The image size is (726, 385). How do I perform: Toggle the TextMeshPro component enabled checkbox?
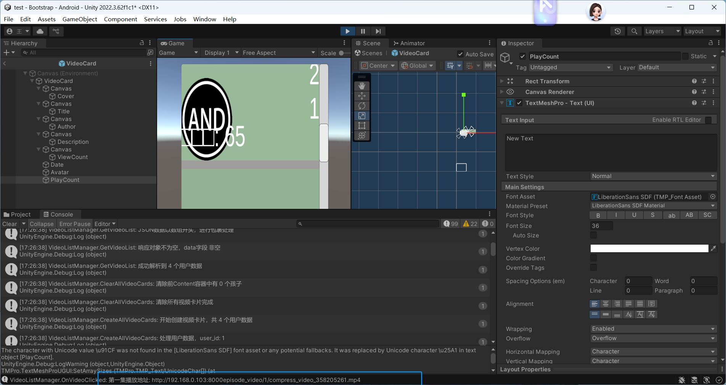coord(519,103)
